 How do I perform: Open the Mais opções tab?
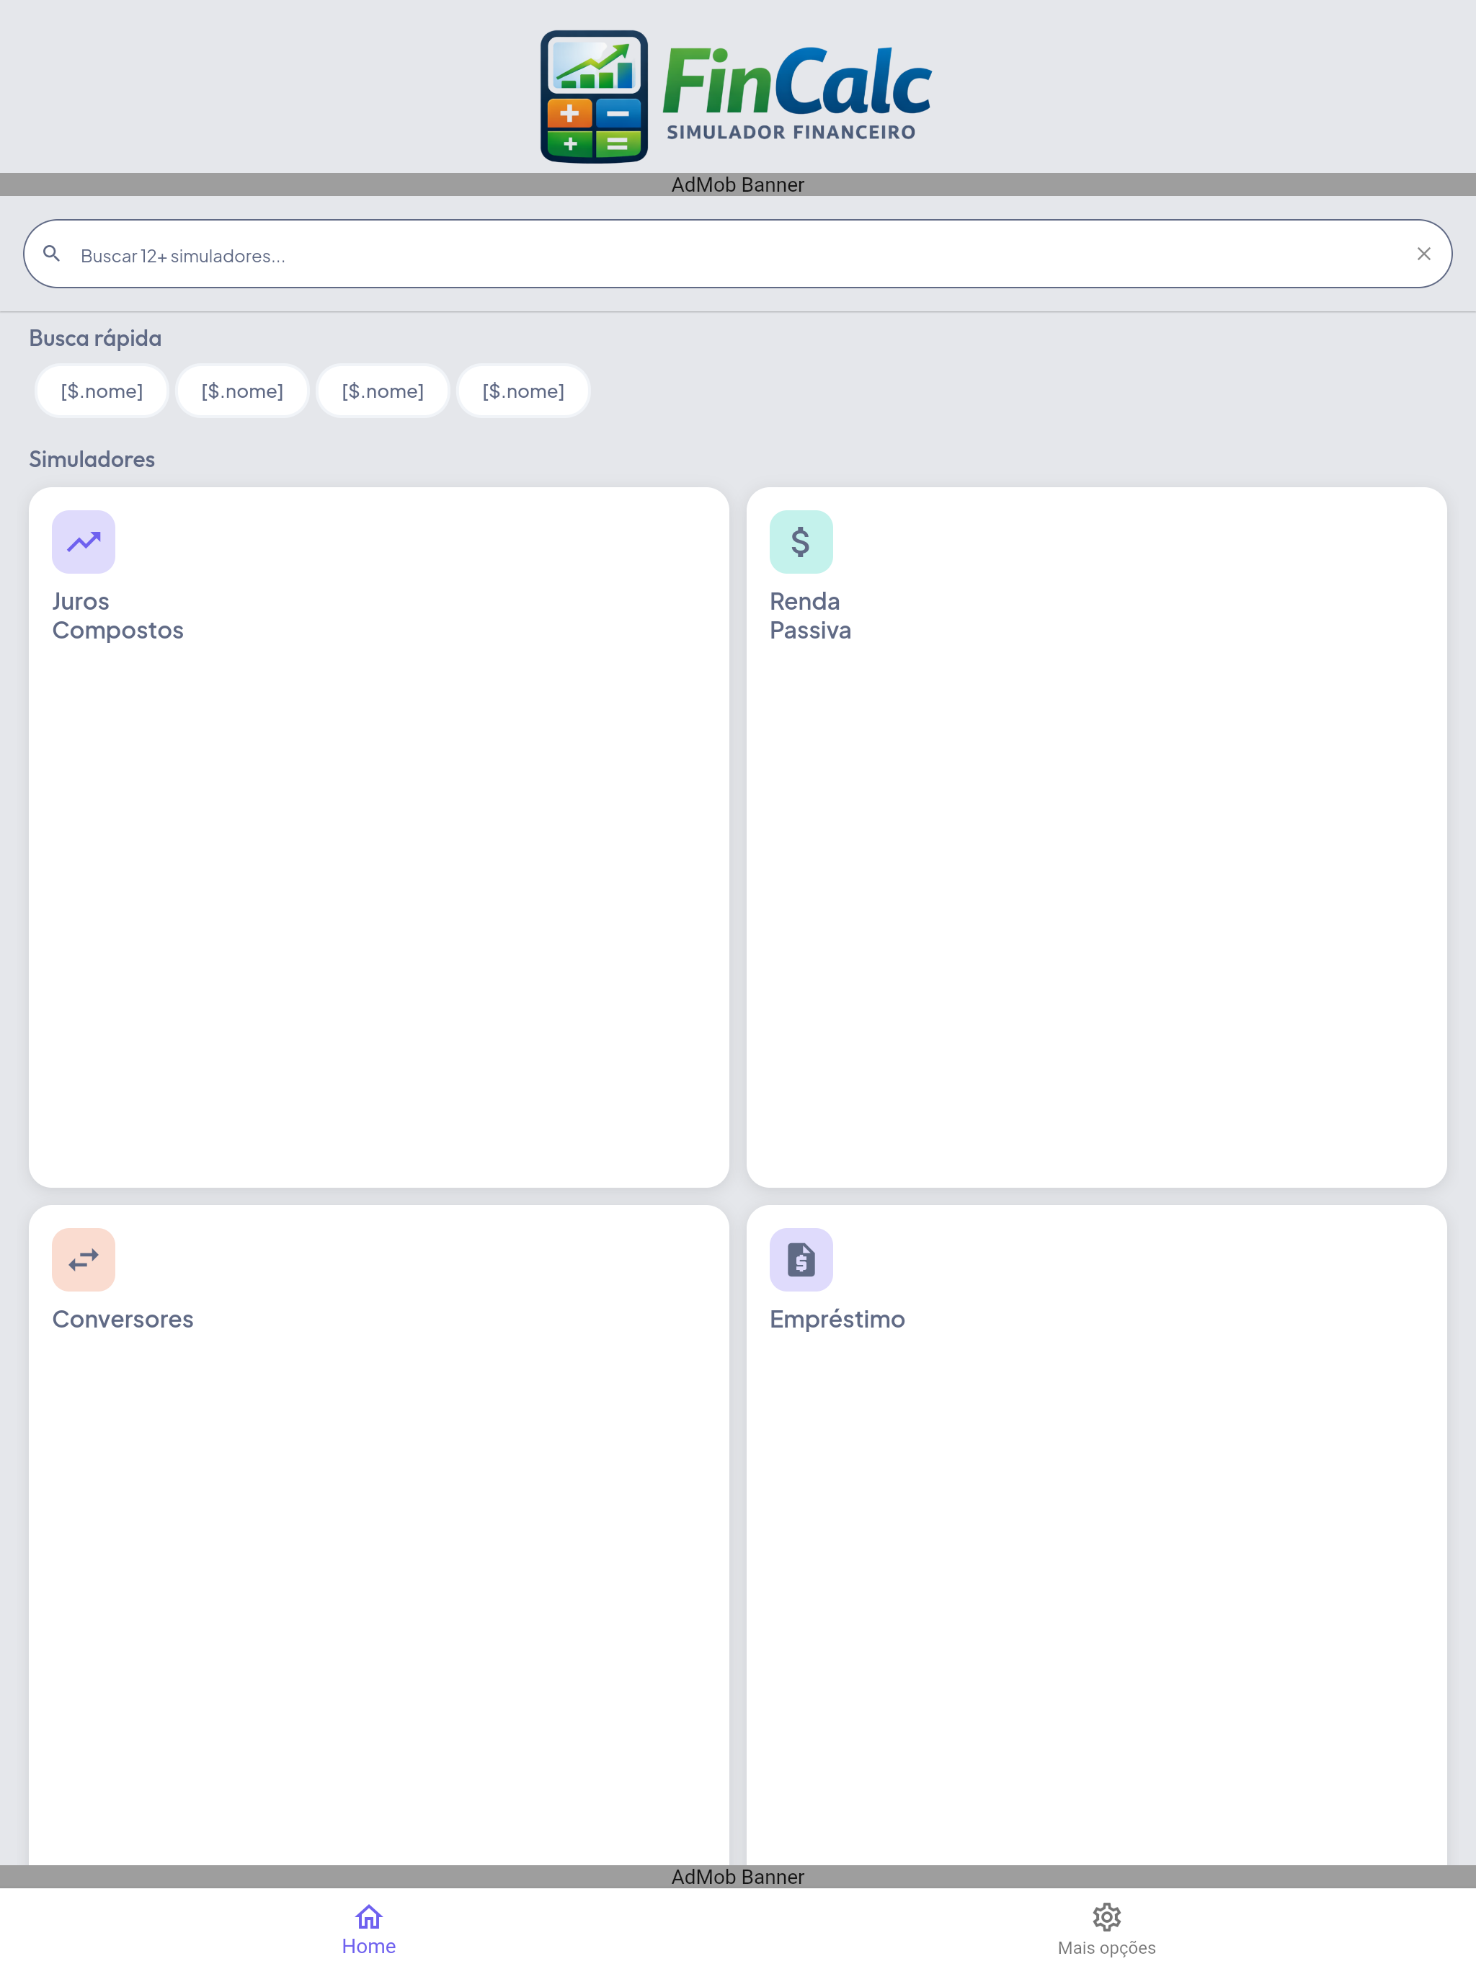(x=1106, y=1929)
